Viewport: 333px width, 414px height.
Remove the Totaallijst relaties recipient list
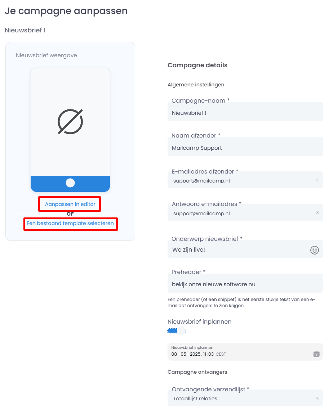coord(318,398)
